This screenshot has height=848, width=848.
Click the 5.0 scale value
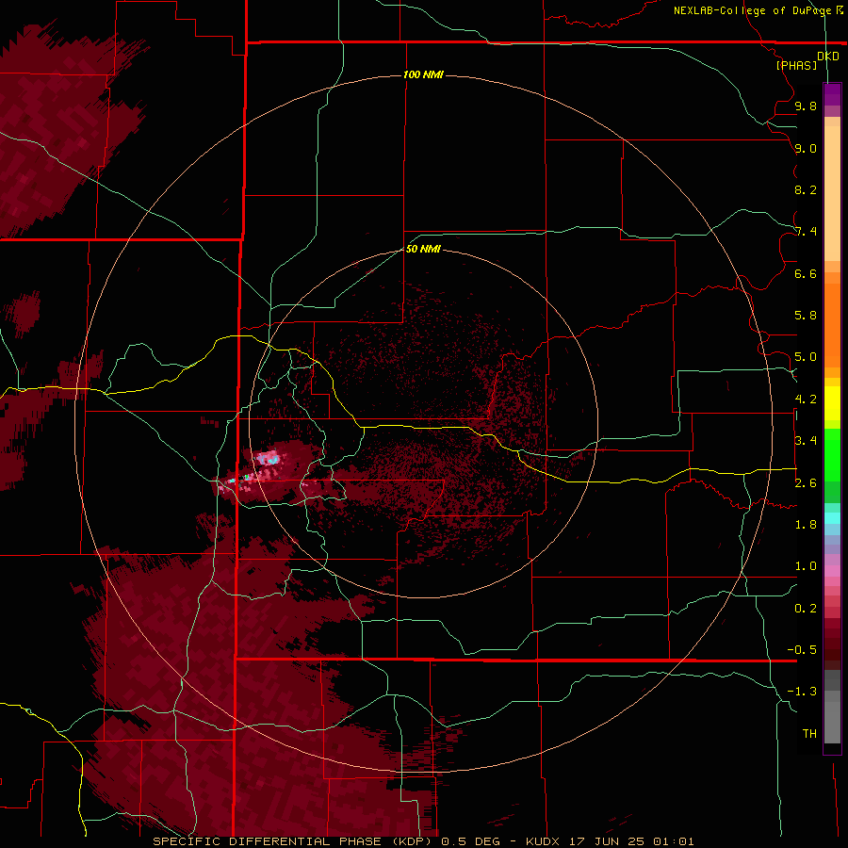[x=806, y=357]
